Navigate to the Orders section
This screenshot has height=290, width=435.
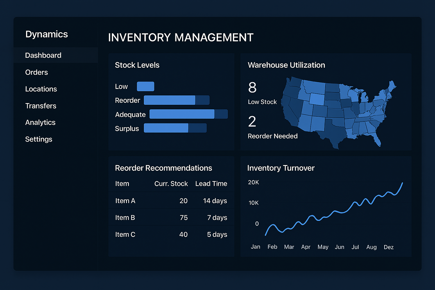point(37,72)
